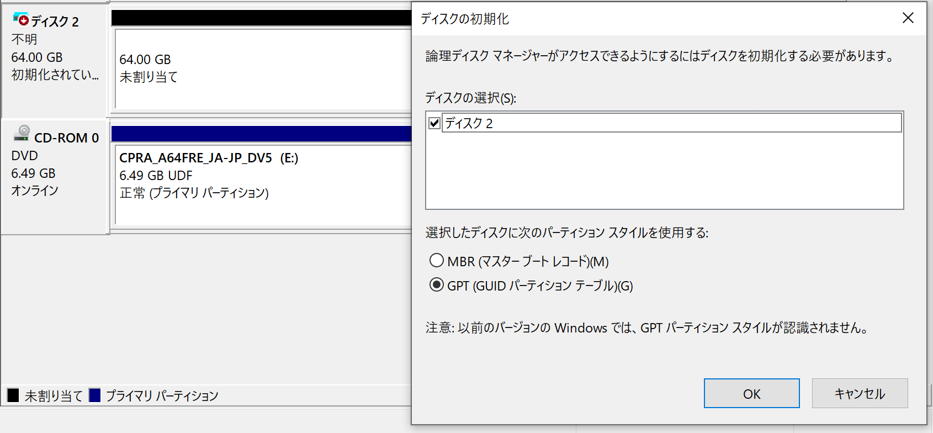Select the CPRA_A64FRE_JA-JP_DV5 (E:) volume
This screenshot has height=433, width=933.
[x=263, y=185]
